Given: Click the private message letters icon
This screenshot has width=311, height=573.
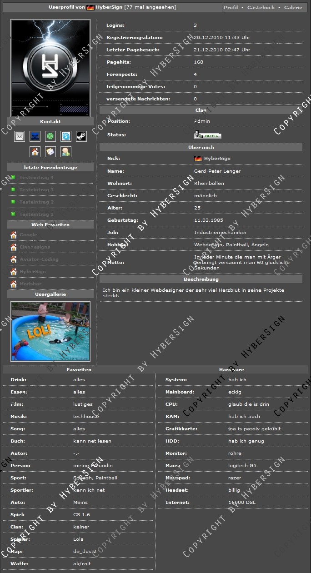Looking at the screenshot, I should pyautogui.click(x=50, y=152).
